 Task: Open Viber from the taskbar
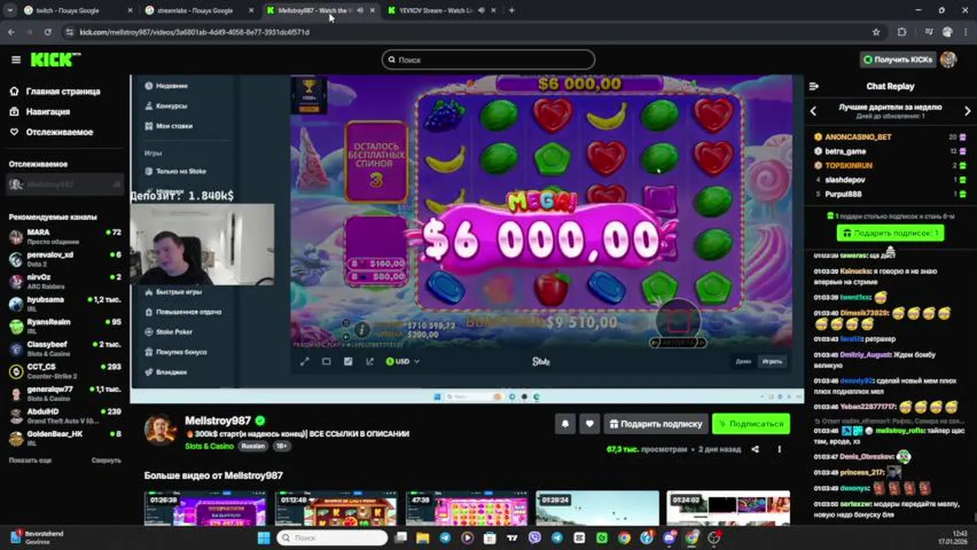[535, 538]
